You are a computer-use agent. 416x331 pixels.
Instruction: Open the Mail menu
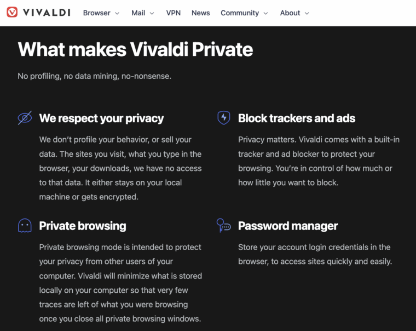coord(138,13)
